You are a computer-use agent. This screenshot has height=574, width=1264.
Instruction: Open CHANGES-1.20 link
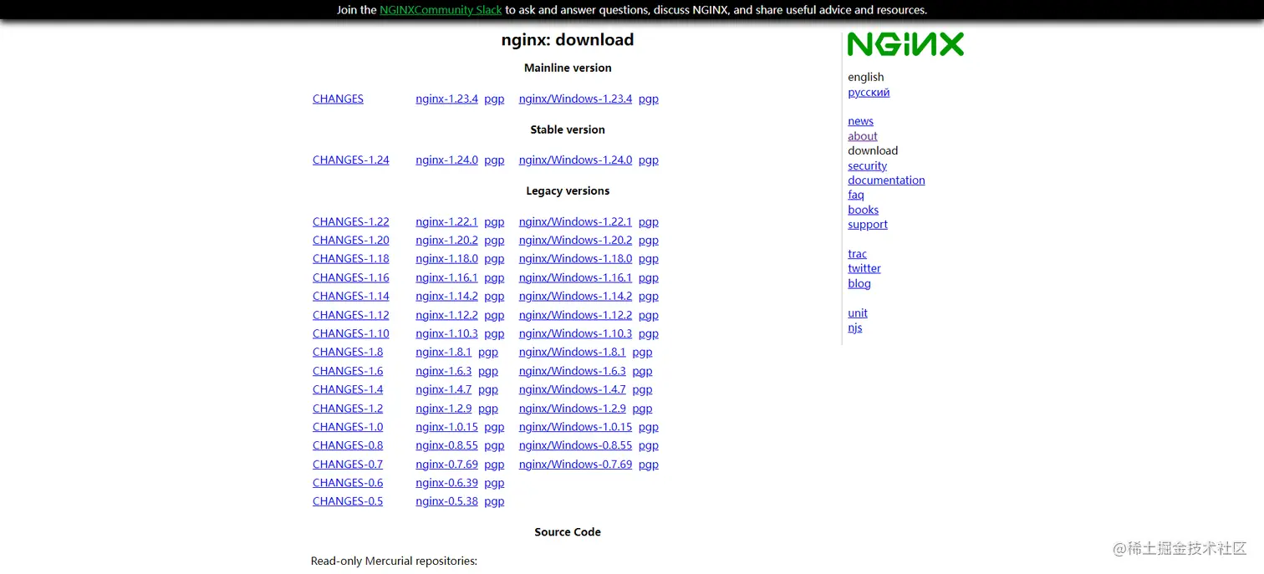[x=351, y=240]
